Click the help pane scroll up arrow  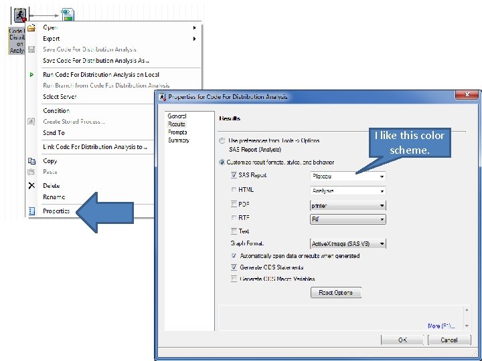pos(467,310)
